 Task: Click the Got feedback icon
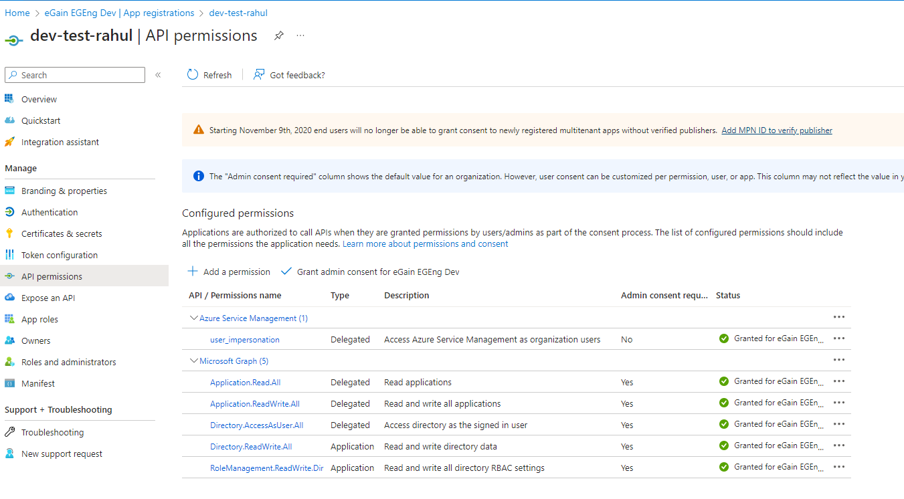(259, 75)
